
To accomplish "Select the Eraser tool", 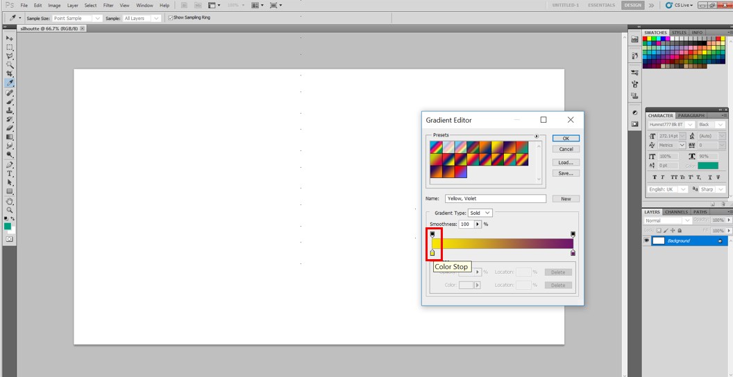I will [x=9, y=128].
